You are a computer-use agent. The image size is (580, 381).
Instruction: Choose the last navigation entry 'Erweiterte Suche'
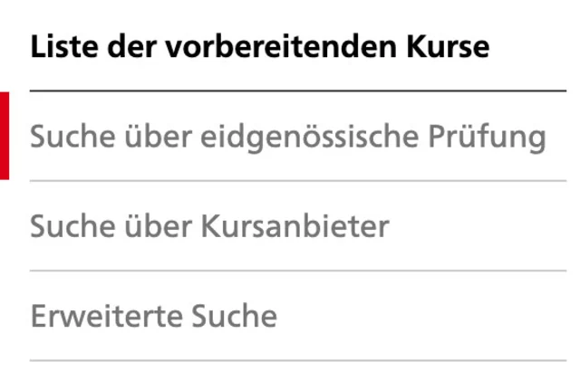153,317
